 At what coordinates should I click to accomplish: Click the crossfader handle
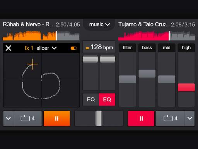[99, 118]
